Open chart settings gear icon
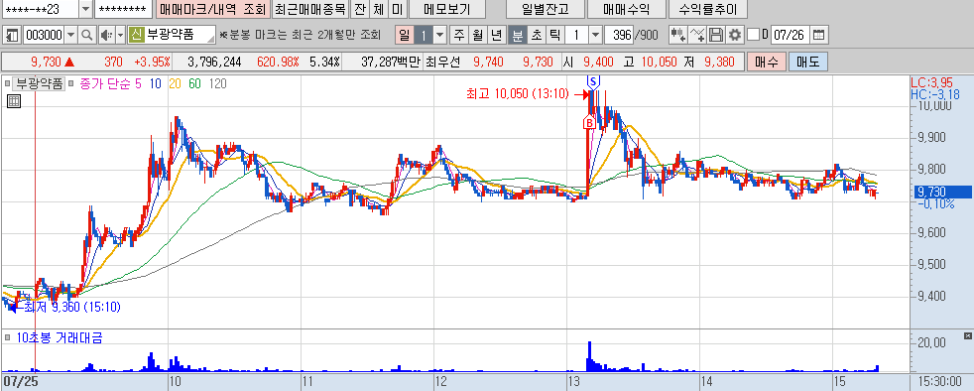The width and height of the screenshot is (974, 391). point(735,35)
